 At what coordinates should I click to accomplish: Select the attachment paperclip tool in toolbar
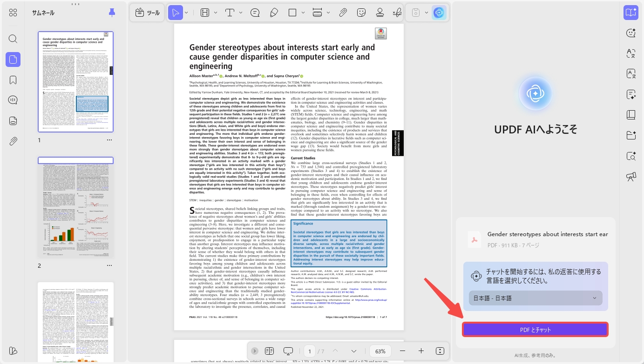pyautogui.click(x=343, y=13)
